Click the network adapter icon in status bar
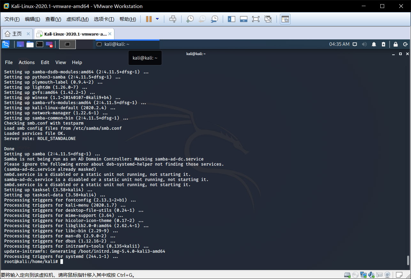411x279 pixels. [x=363, y=275]
